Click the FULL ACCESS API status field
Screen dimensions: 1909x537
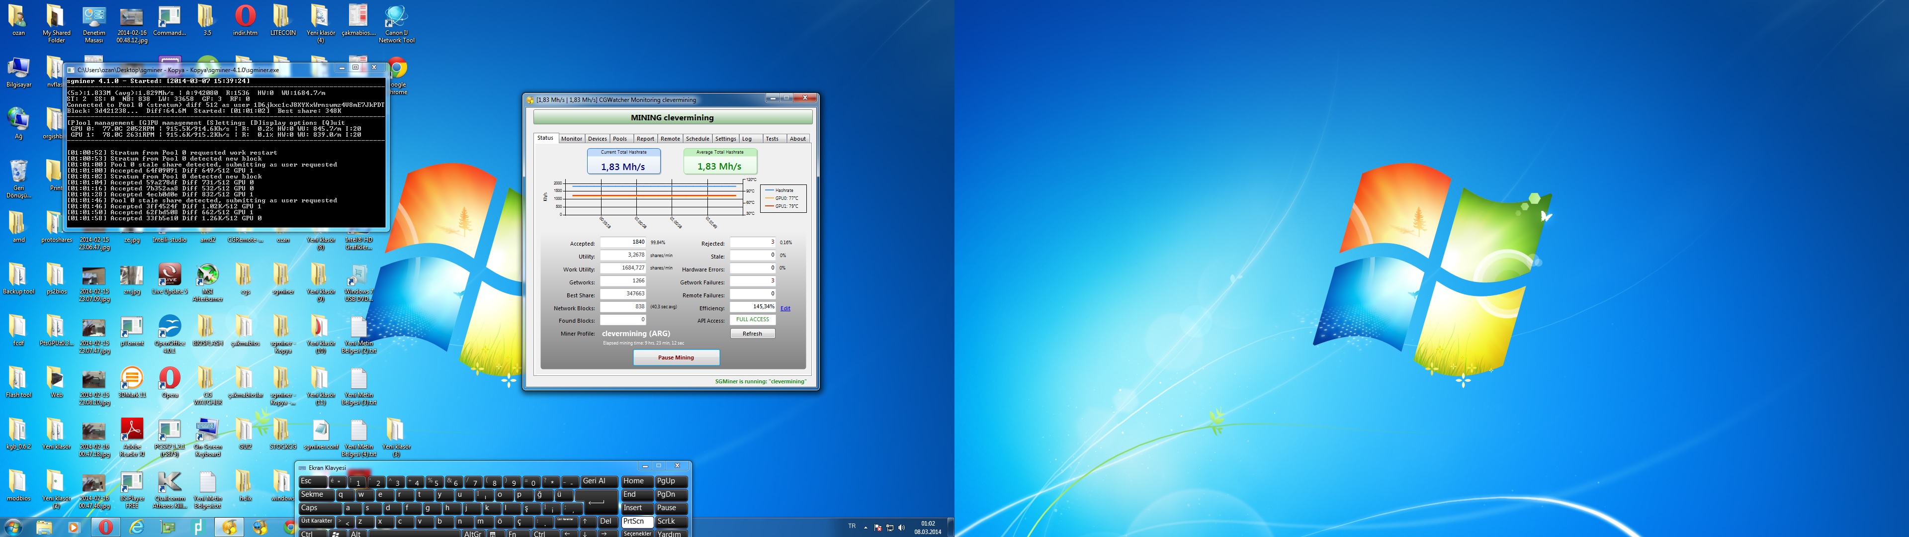pyautogui.click(x=753, y=320)
